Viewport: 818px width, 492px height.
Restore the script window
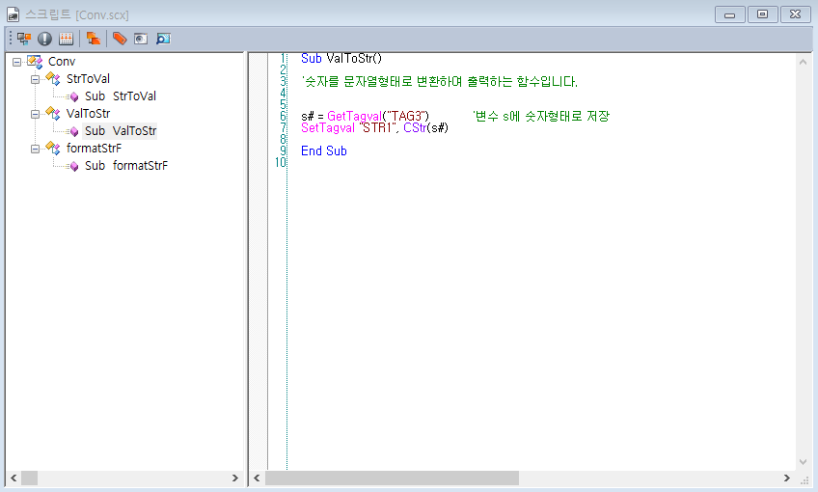point(763,14)
